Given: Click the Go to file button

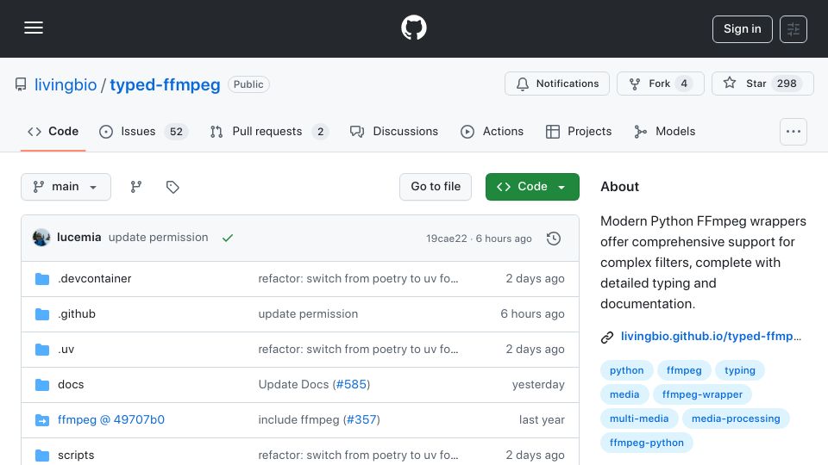Looking at the screenshot, I should pyautogui.click(x=436, y=187).
